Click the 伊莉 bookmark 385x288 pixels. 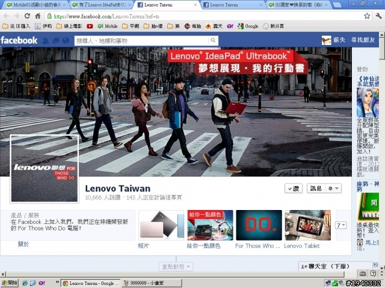coord(43,26)
